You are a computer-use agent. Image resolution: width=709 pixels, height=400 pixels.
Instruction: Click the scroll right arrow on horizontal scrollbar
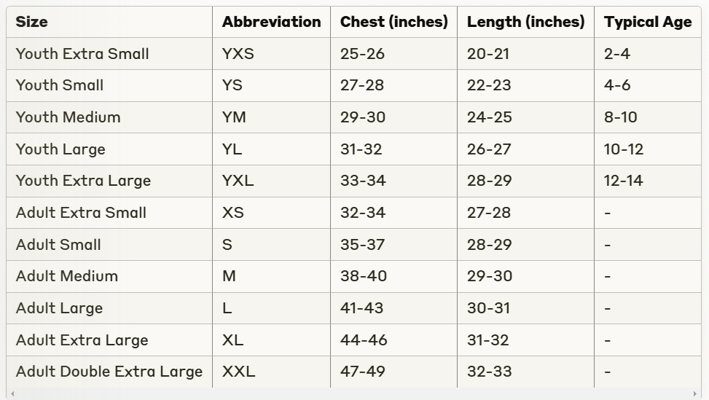(x=696, y=394)
